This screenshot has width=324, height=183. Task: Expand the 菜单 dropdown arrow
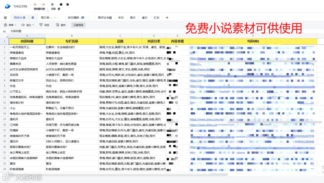pyautogui.click(x=16, y=25)
